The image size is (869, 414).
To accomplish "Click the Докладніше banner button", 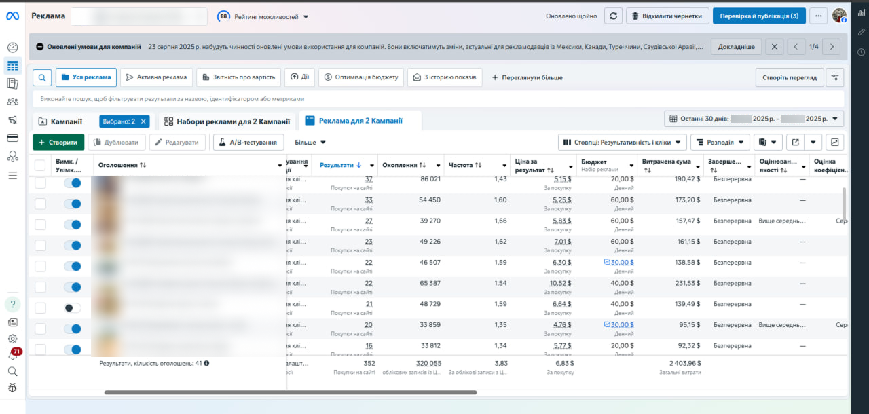I will pyautogui.click(x=737, y=47).
